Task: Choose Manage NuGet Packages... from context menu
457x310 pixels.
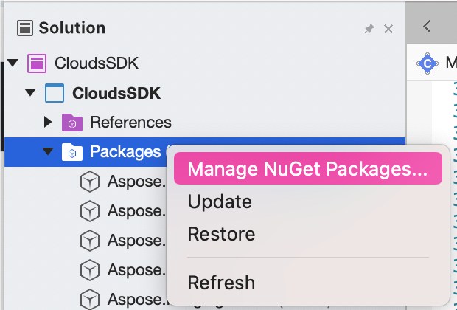Action: coord(307,169)
